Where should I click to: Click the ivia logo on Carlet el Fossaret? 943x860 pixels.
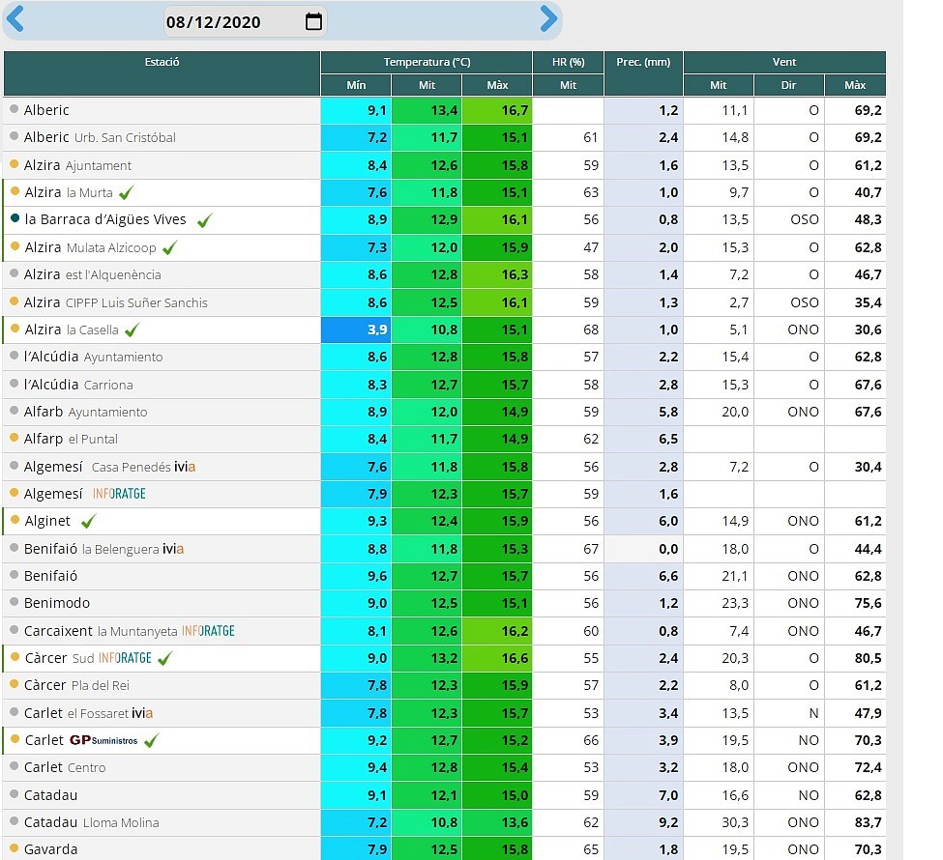pyautogui.click(x=142, y=713)
